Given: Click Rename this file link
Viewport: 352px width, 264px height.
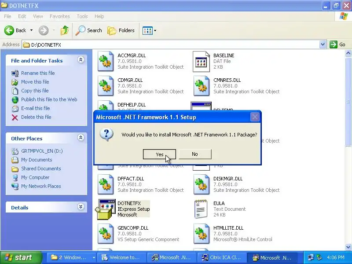Looking at the screenshot, I should click(38, 73).
